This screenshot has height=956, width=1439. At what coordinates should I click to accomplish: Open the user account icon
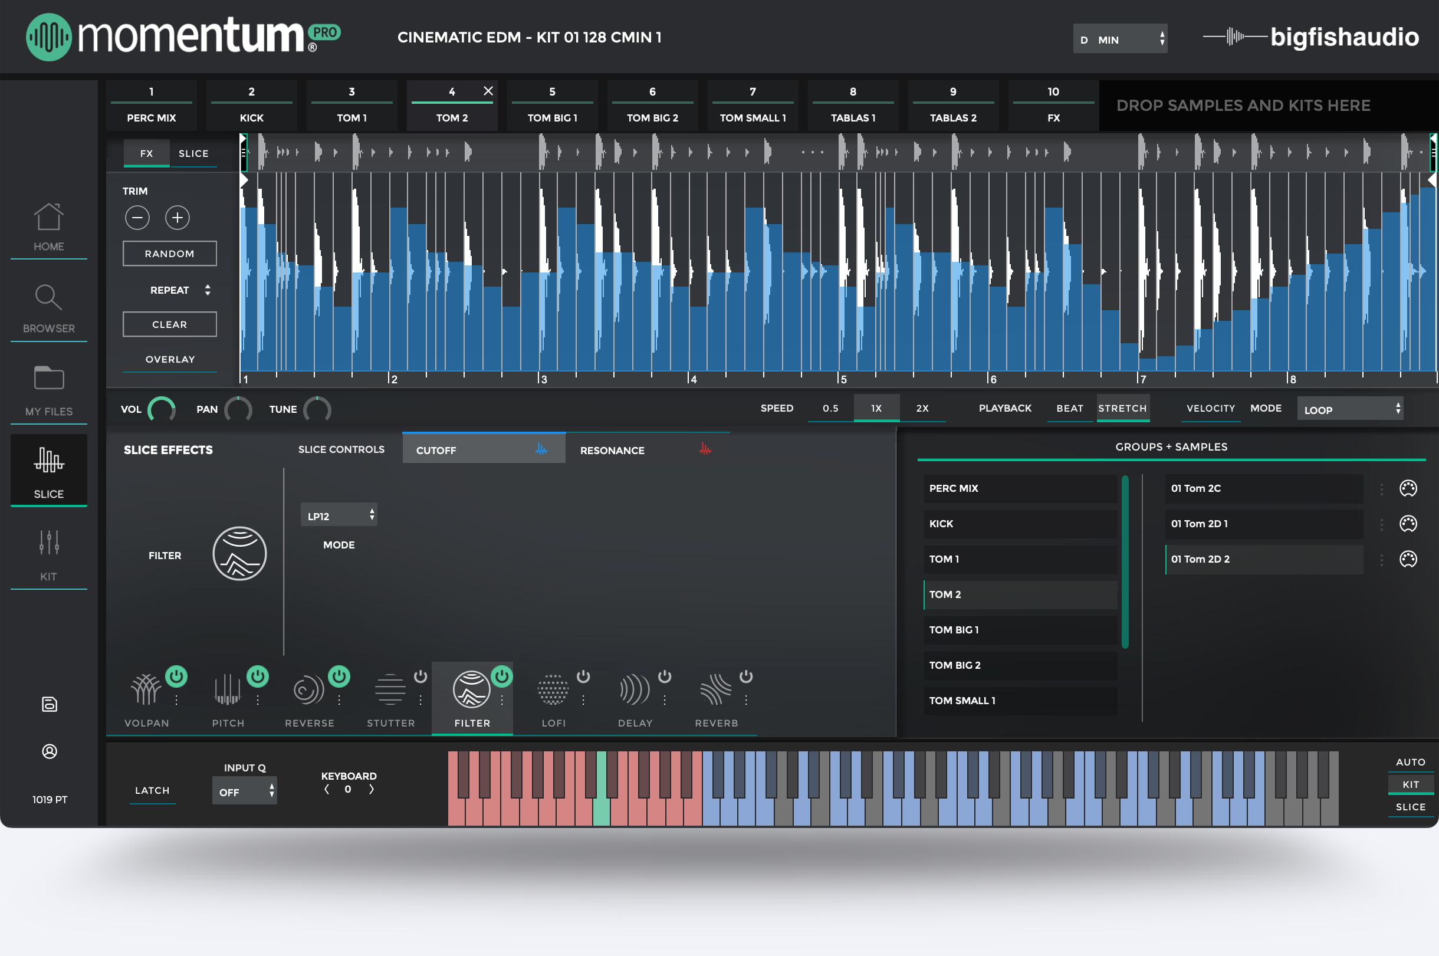[50, 751]
